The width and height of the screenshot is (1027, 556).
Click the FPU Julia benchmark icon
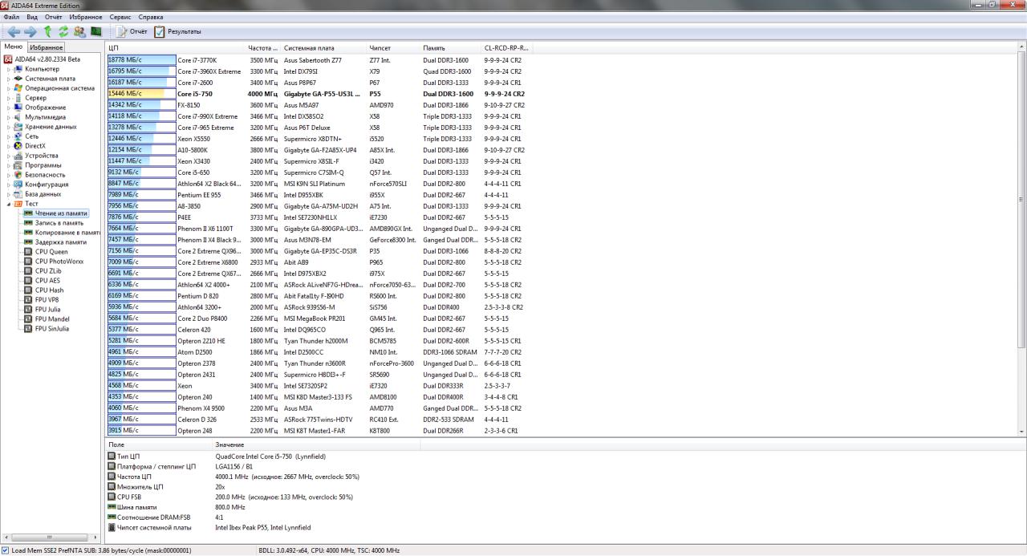coord(29,310)
